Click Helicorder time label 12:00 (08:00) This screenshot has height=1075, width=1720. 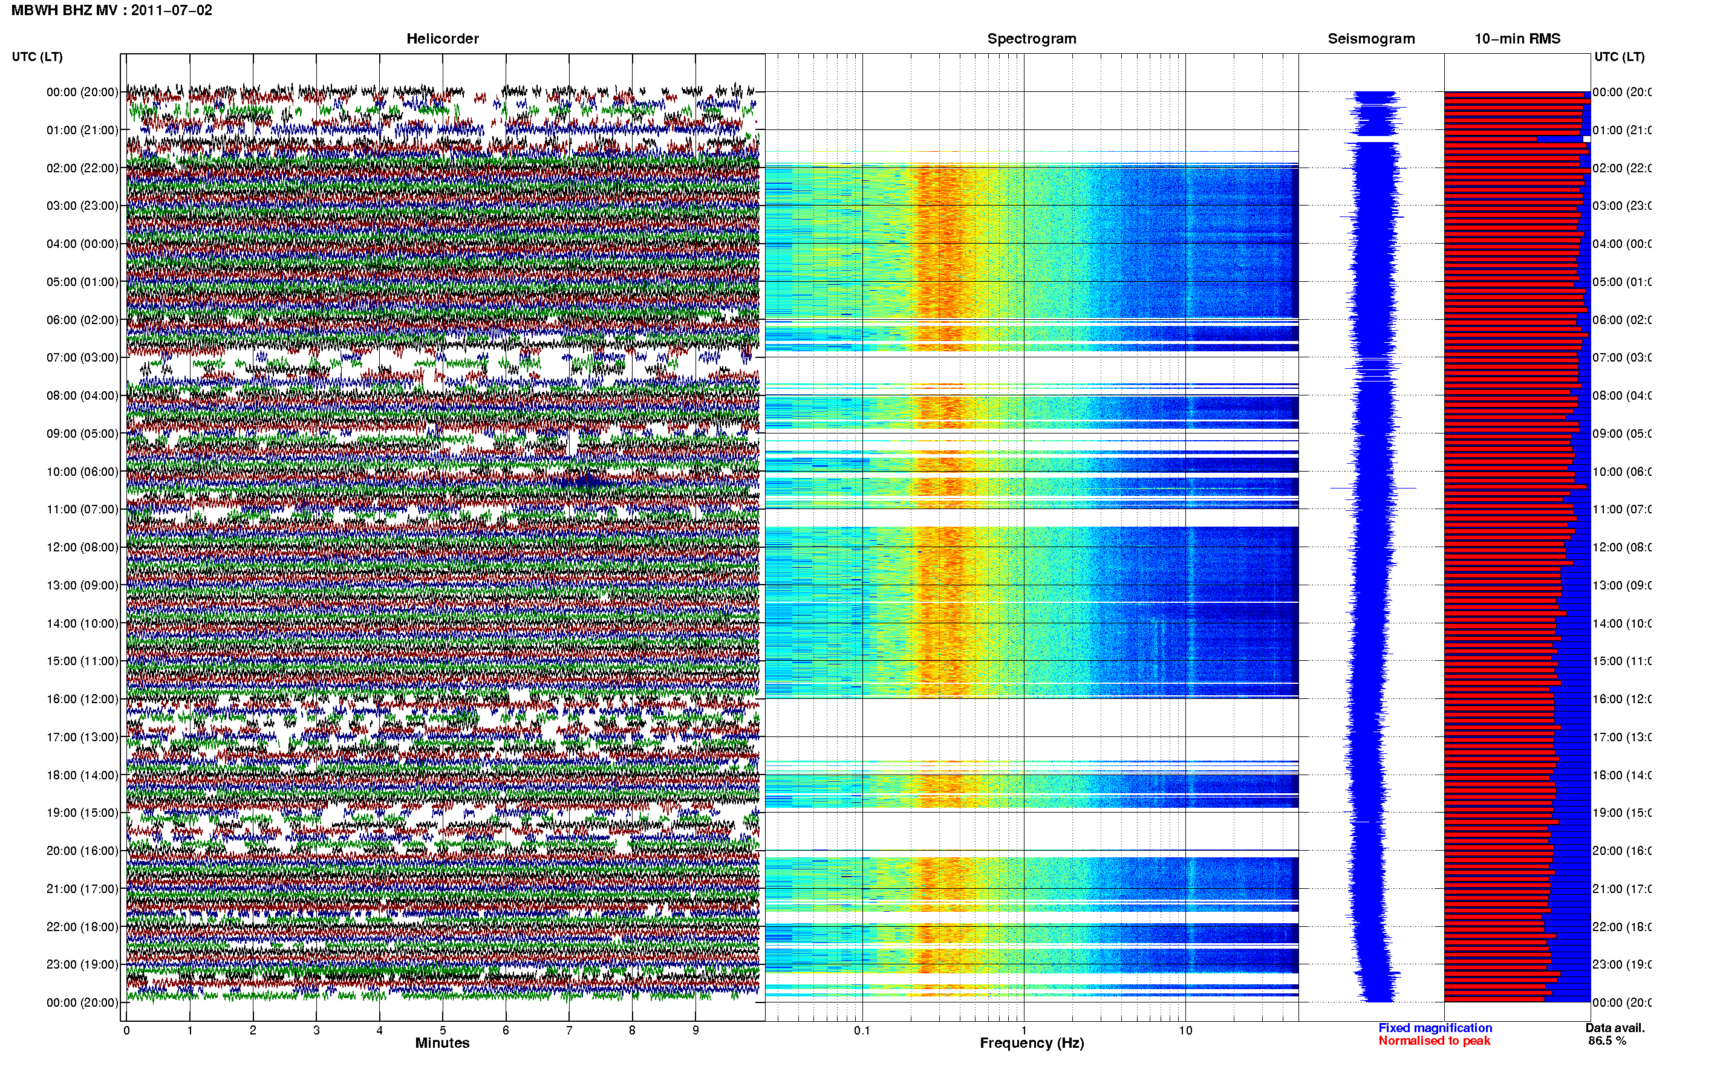(82, 547)
